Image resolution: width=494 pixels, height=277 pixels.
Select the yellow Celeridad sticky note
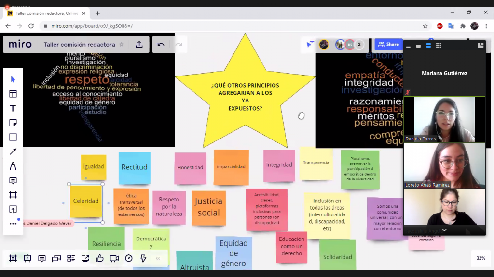86,201
